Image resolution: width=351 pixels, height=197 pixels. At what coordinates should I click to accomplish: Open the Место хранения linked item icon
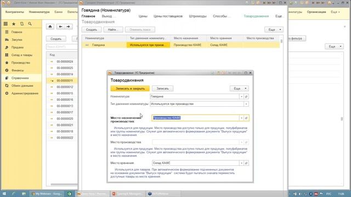pyautogui.click(x=246, y=163)
